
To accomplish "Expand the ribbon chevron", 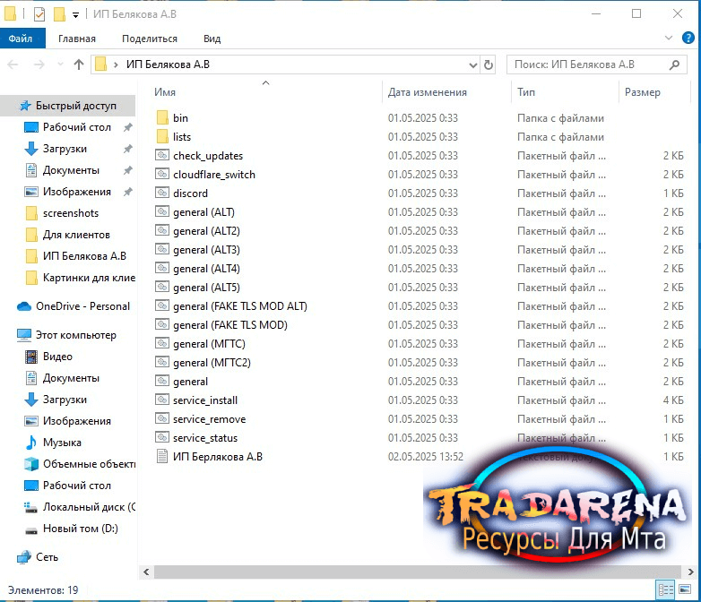I will 669,38.
